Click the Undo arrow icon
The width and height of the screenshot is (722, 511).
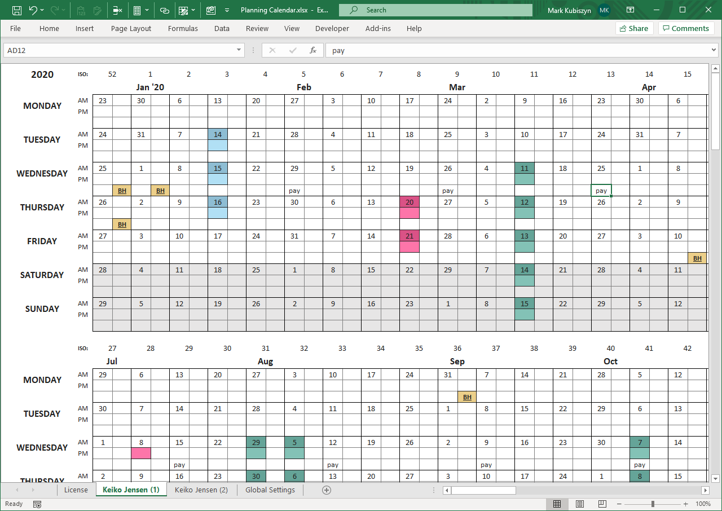[x=33, y=10]
